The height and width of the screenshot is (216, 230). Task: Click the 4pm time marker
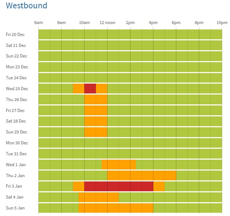pos(153,23)
